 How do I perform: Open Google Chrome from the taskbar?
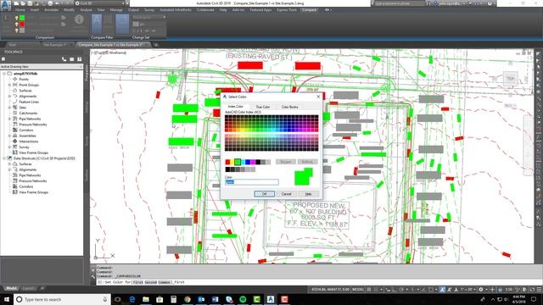click(188, 299)
